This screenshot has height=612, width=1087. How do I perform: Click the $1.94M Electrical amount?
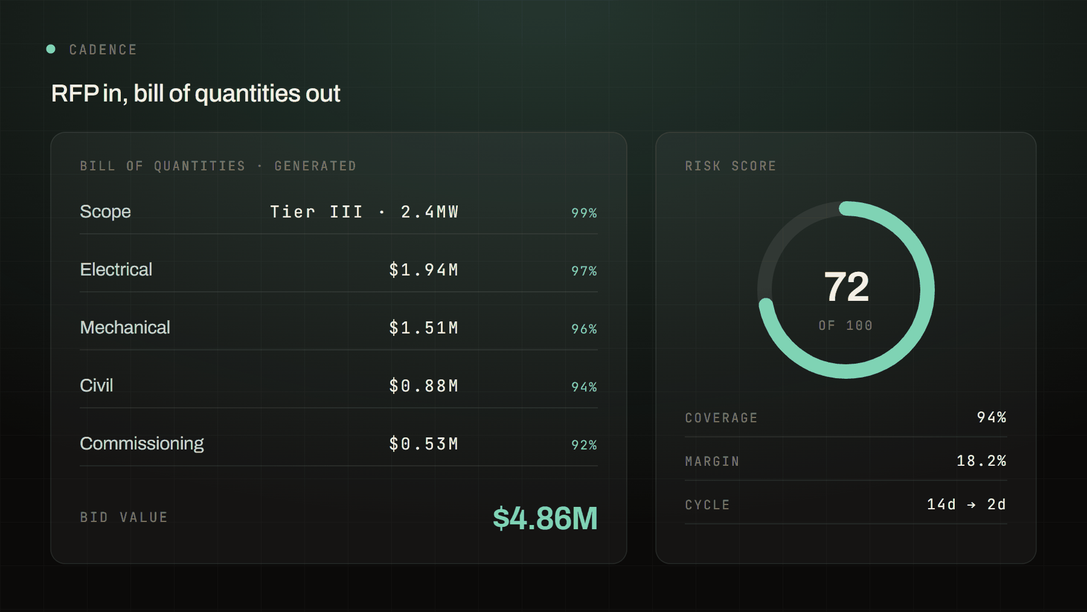(424, 270)
